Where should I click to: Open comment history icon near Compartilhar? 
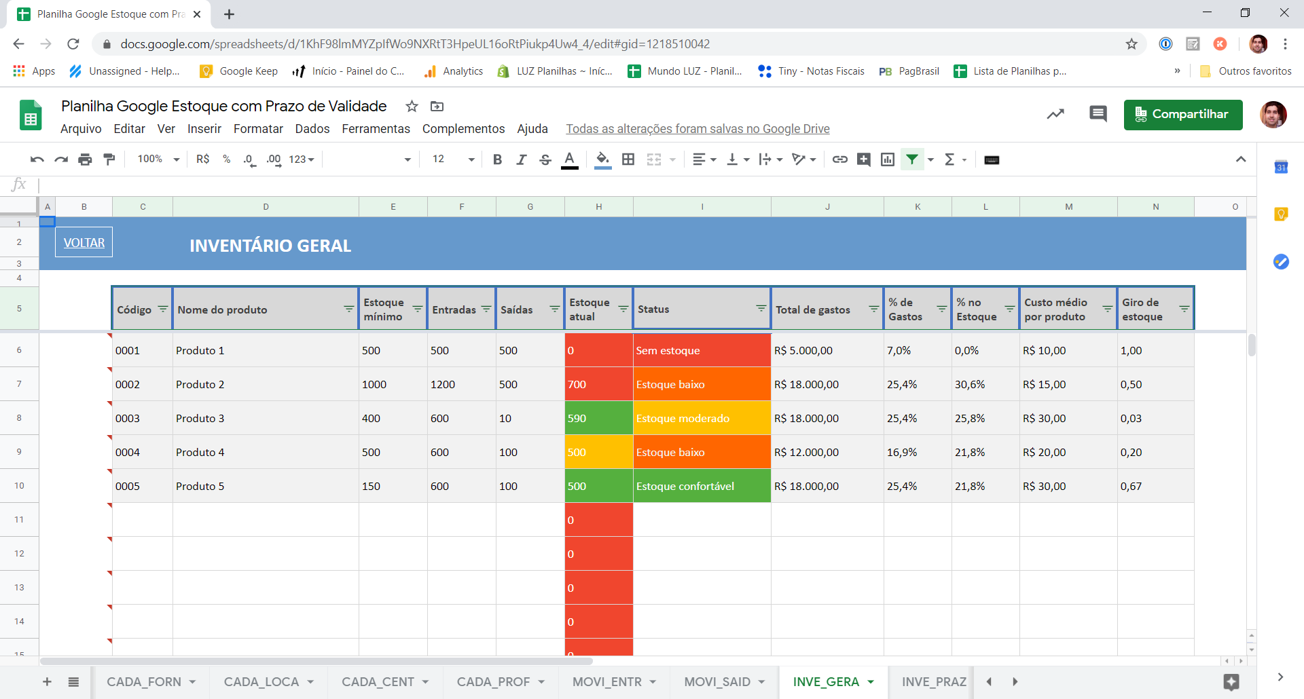click(1098, 114)
